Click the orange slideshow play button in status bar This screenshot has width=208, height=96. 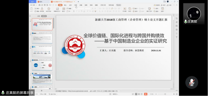(146, 94)
